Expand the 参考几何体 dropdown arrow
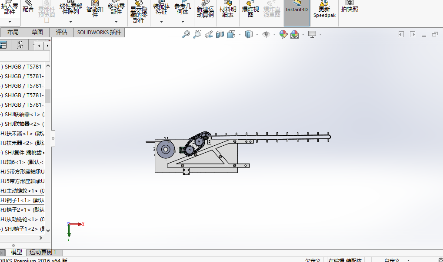 (x=183, y=22)
